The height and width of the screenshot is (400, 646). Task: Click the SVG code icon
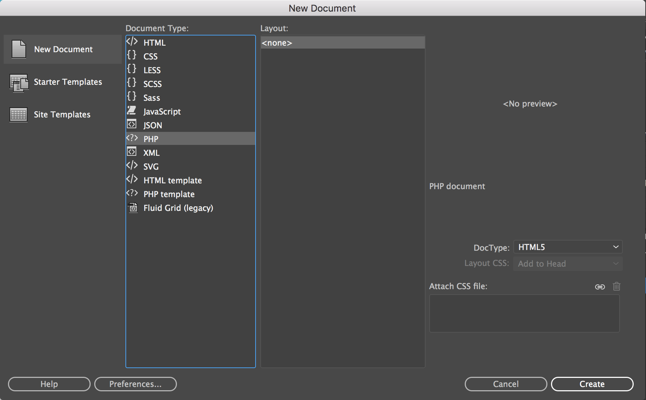tap(132, 165)
